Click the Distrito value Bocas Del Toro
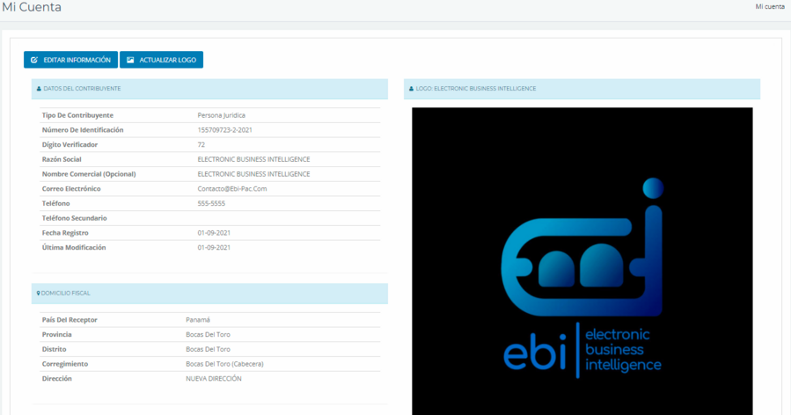 (208, 349)
